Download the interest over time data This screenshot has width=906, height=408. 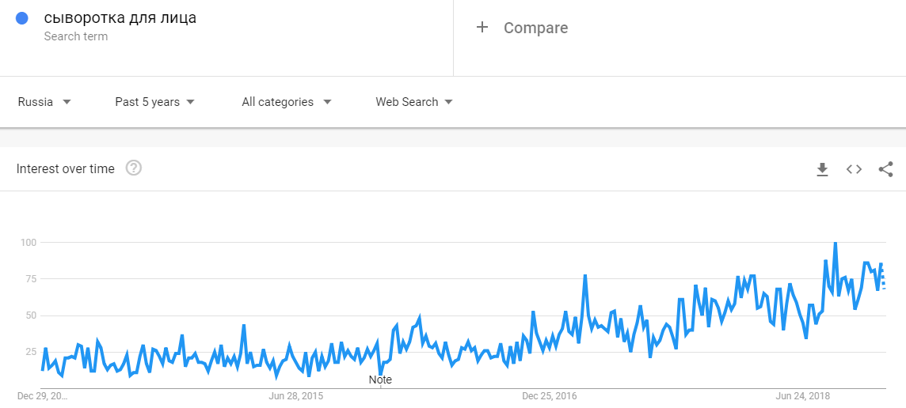pyautogui.click(x=822, y=169)
